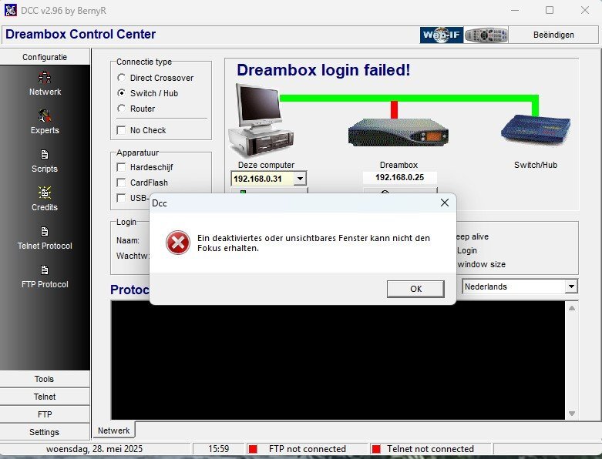The height and width of the screenshot is (459, 602).
Task: Maximize the DCC window
Action: (x=550, y=10)
